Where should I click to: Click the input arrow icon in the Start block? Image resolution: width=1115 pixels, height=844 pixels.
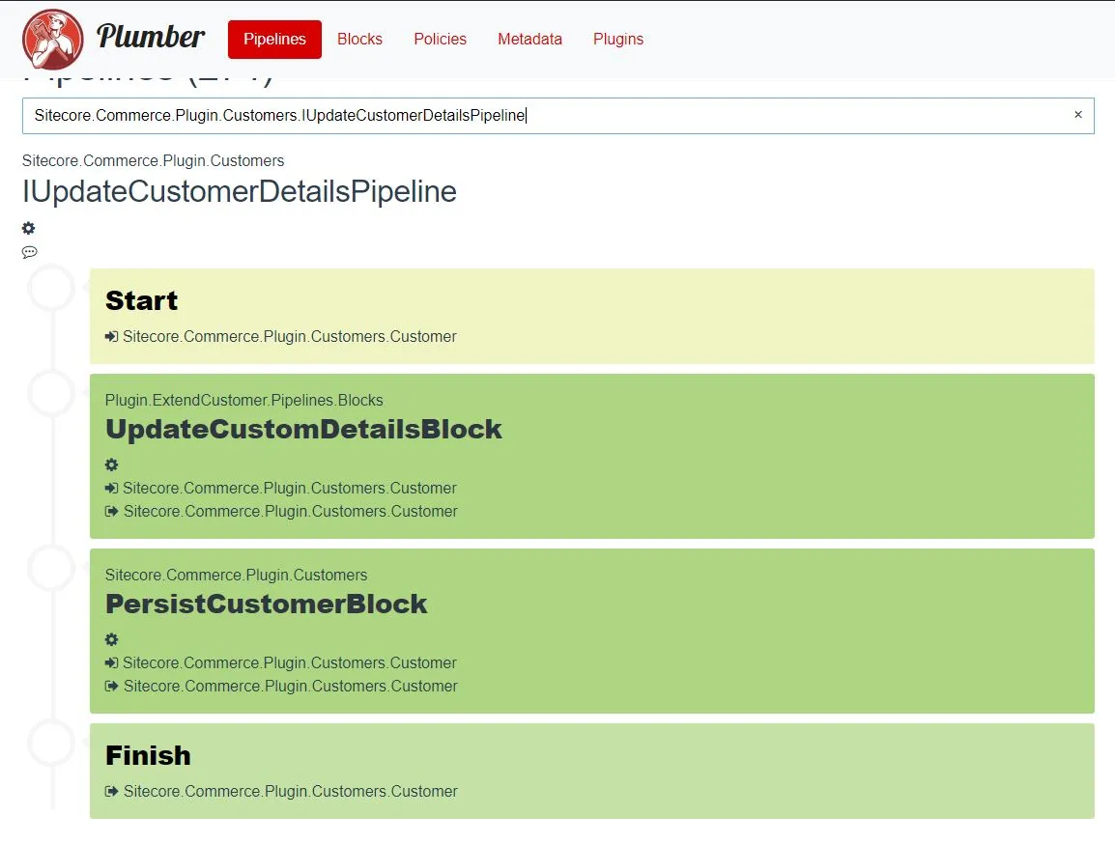[111, 336]
